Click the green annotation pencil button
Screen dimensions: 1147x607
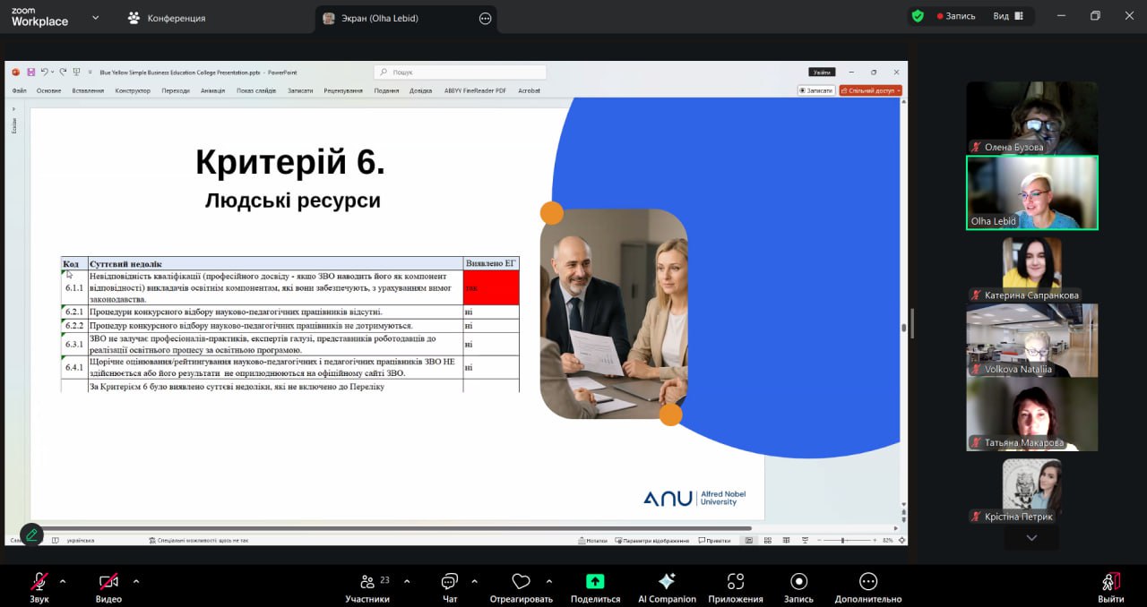(31, 534)
